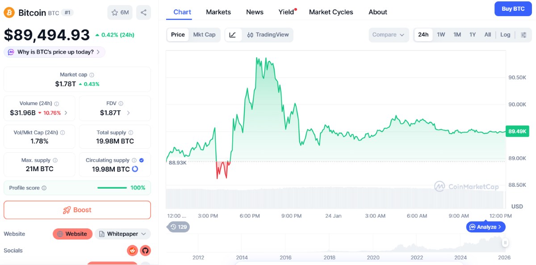Open Why is BTC's price up today
This screenshot has height=265, width=536.
(x=55, y=52)
